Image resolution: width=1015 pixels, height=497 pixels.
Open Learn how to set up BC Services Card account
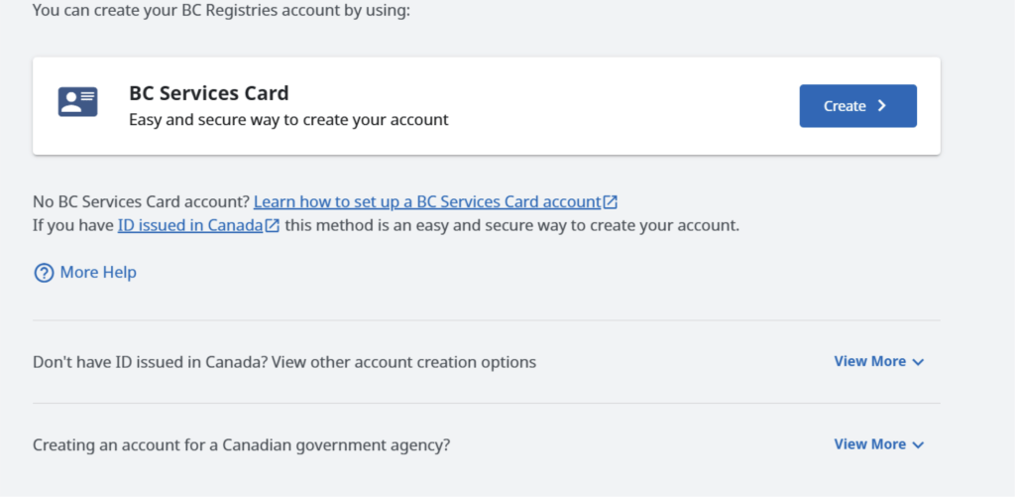(427, 202)
